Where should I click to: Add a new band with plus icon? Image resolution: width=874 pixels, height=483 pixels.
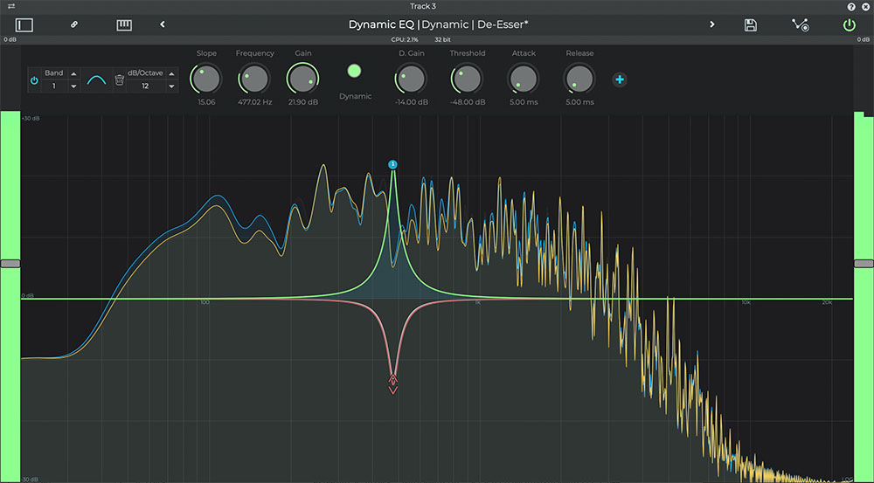[620, 80]
